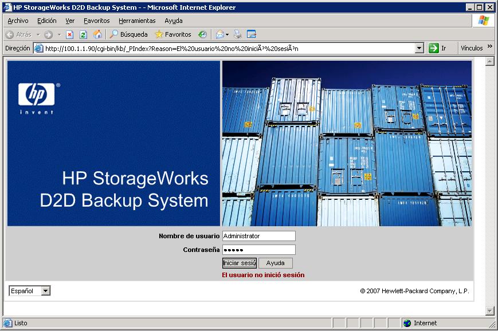
Task: Open the Favoritos menu
Action: coord(96,21)
